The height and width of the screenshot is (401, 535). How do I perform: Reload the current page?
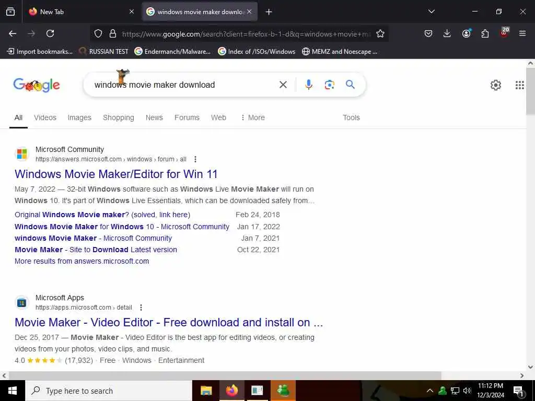50,33
